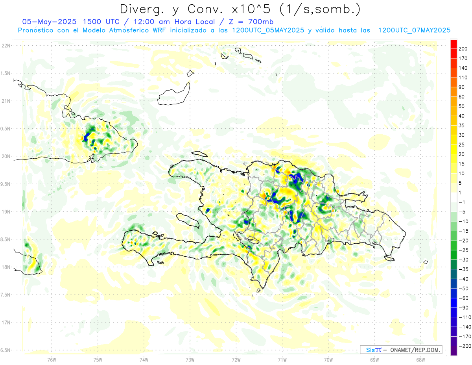Click the '70W' longitude label
472x365 pixels.
328,359
